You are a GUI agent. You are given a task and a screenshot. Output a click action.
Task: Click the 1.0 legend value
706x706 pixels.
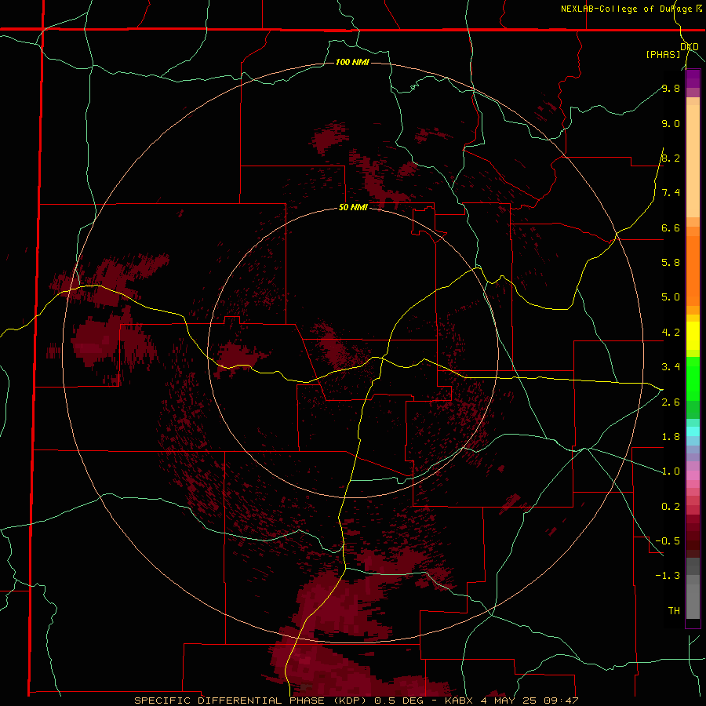pyautogui.click(x=671, y=471)
